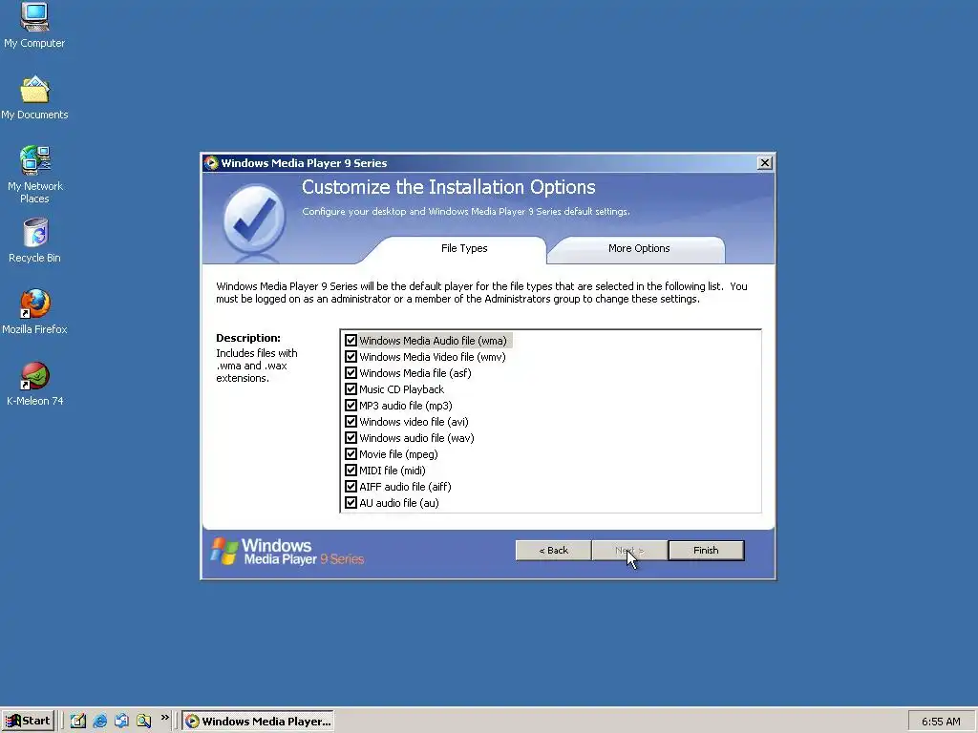Uncheck Windows audio file (wav)
The image size is (978, 733).
coord(351,437)
